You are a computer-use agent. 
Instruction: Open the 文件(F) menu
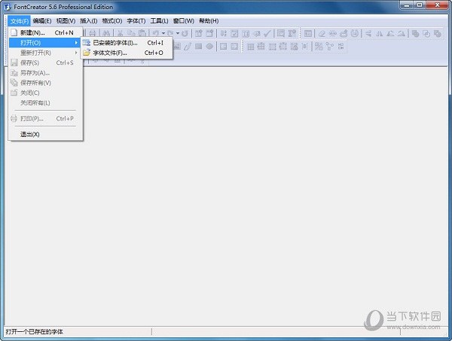pos(19,21)
